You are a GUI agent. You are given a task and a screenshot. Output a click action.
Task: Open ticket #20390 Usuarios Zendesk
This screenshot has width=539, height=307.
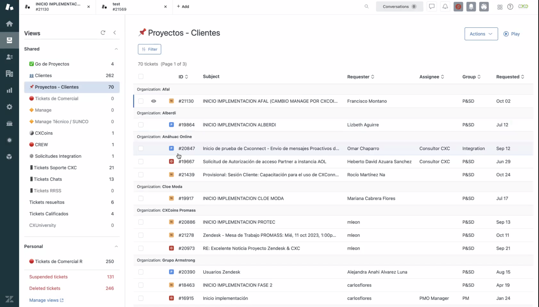(x=221, y=272)
